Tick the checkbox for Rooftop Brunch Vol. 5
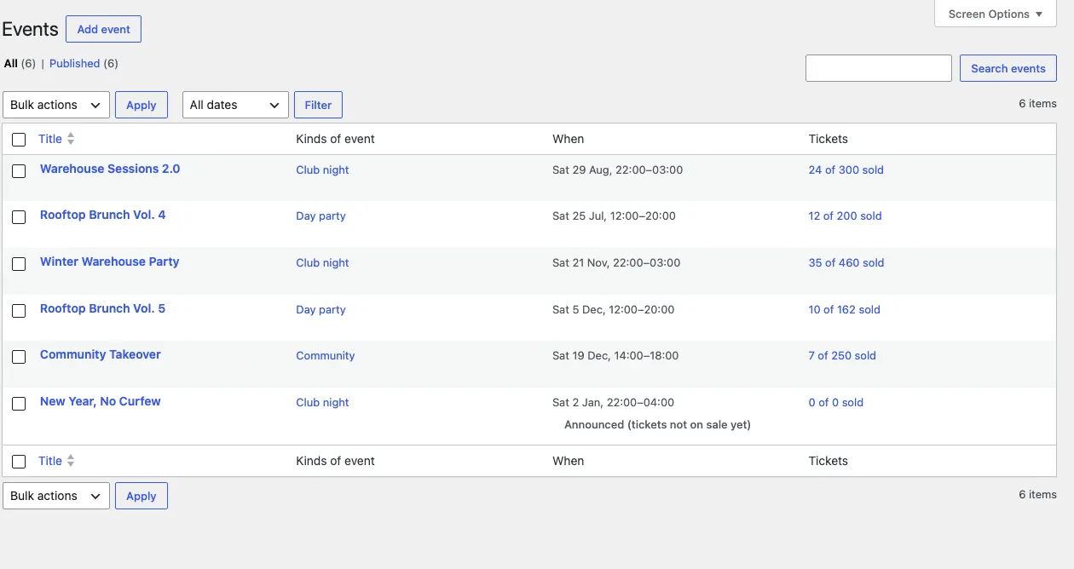This screenshot has height=569, width=1074. (x=19, y=311)
